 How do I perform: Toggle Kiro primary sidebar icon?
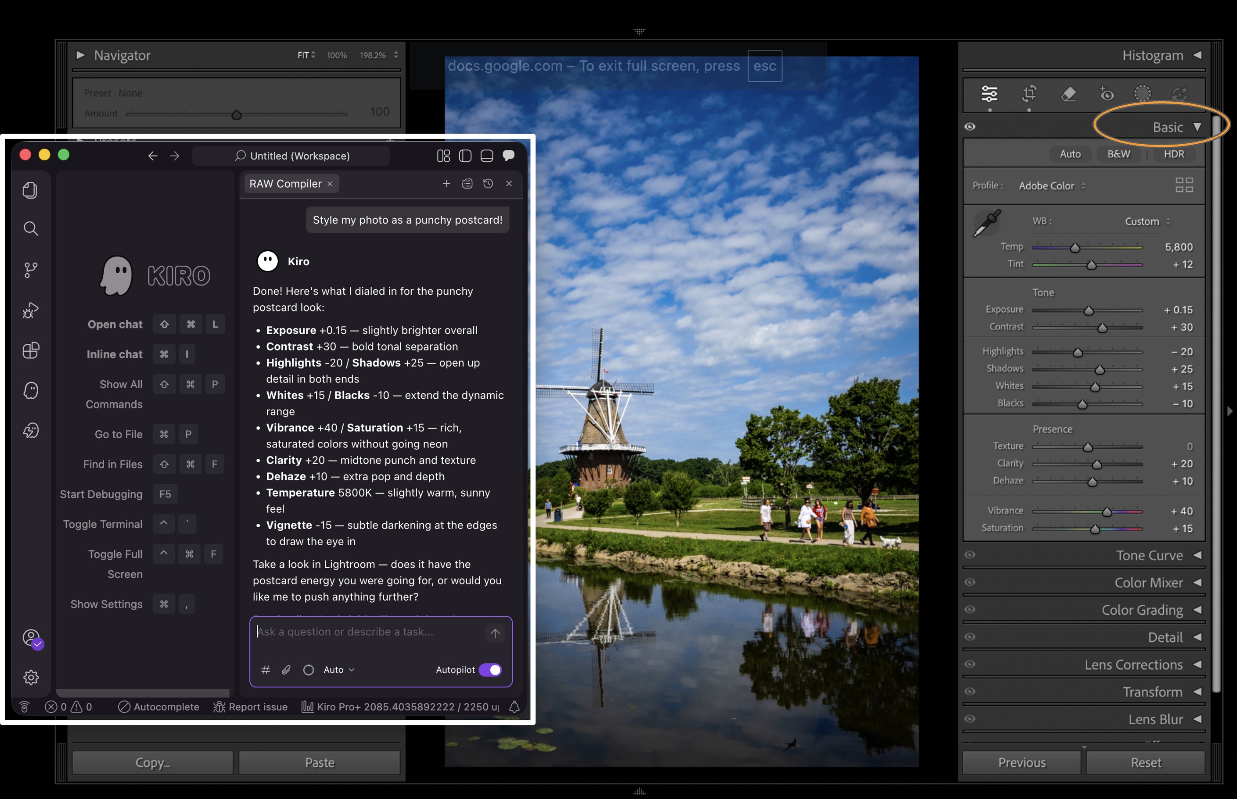pyautogui.click(x=465, y=155)
